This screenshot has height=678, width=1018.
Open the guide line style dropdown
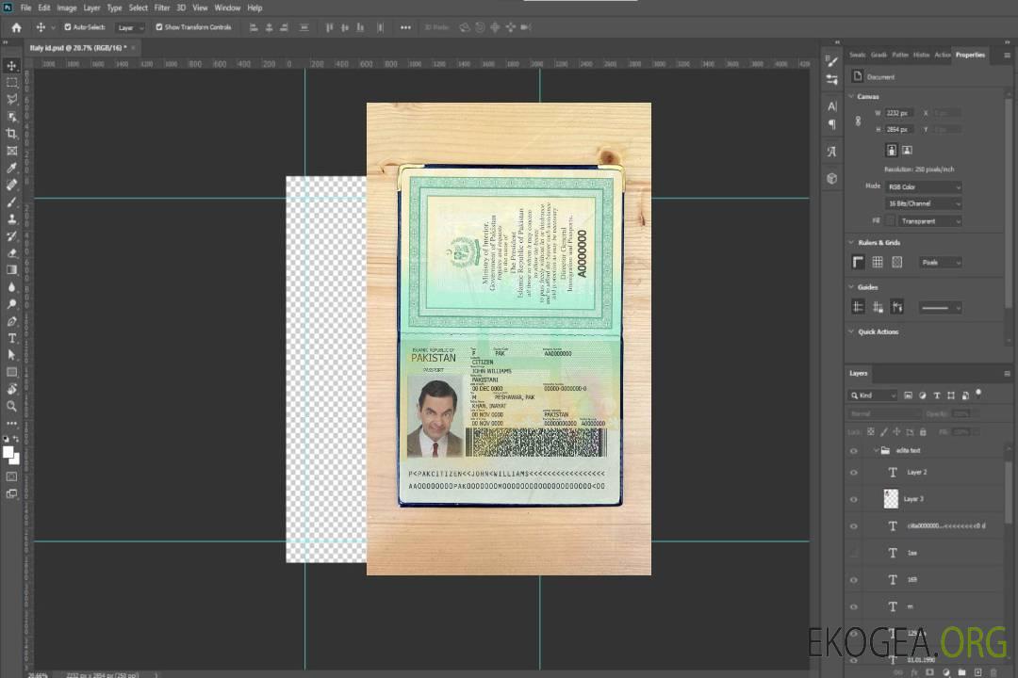click(x=940, y=308)
